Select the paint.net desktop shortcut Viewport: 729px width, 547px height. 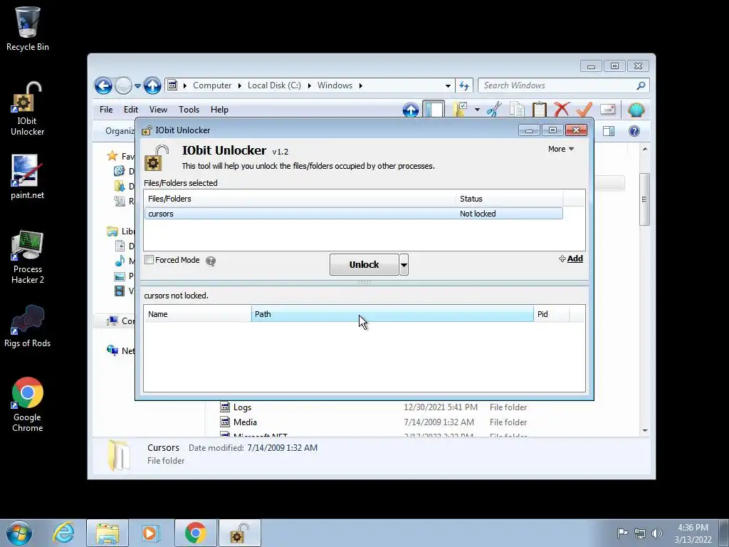(x=28, y=177)
